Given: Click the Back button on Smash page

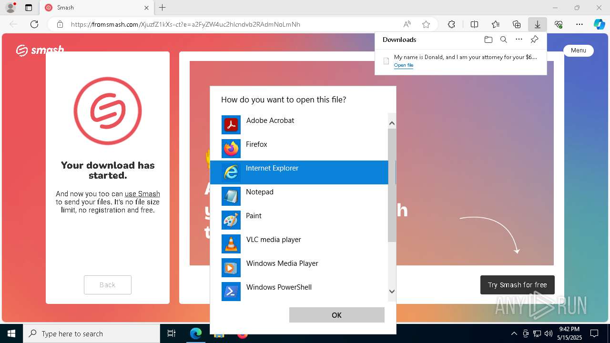Looking at the screenshot, I should [x=108, y=285].
